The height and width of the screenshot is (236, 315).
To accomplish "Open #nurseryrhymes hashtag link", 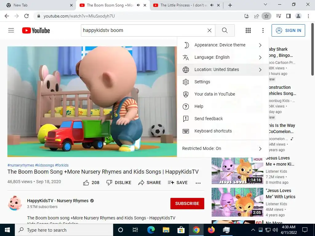I will coord(21,165).
